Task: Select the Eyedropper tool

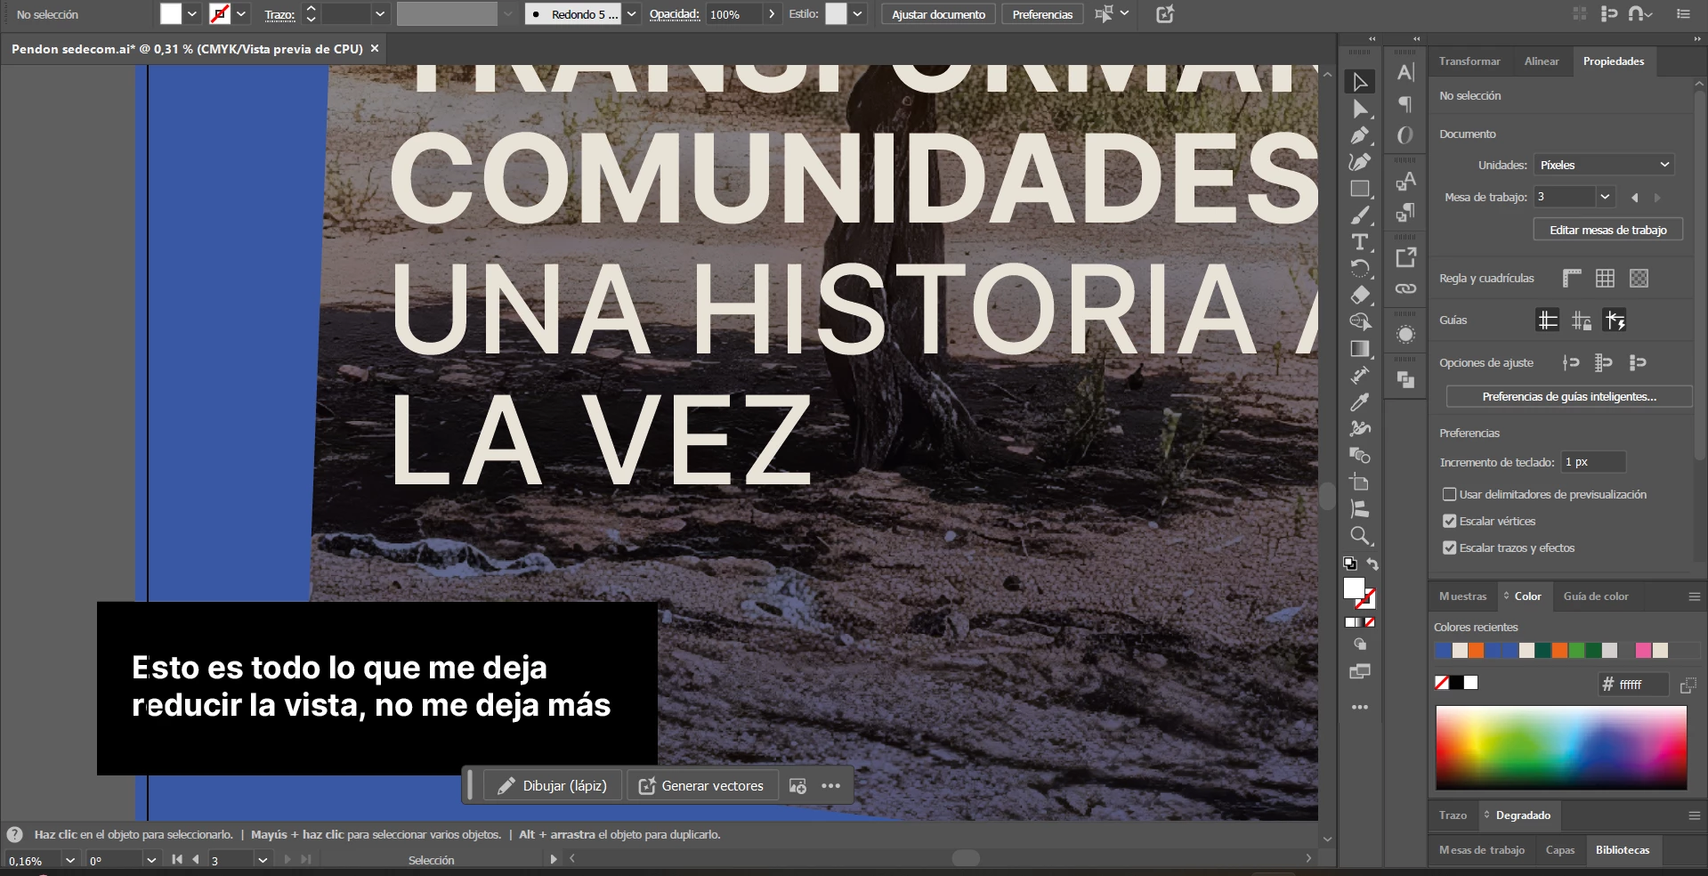Action: (1360, 402)
